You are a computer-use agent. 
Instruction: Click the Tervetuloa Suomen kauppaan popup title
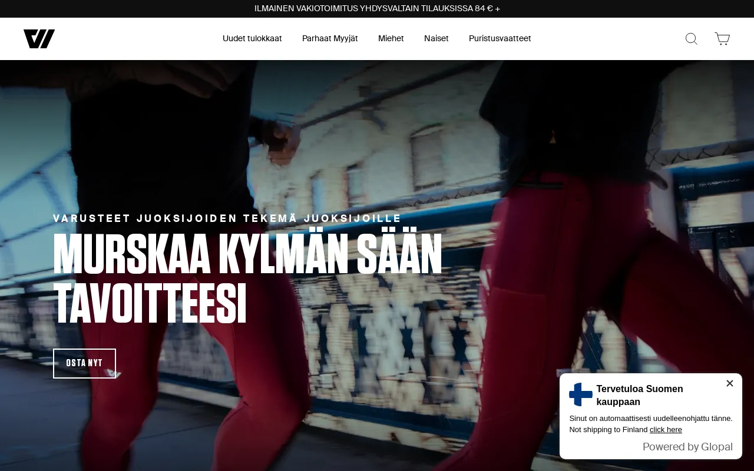point(640,395)
